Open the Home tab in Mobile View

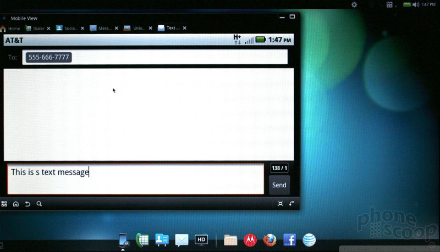(x=10, y=29)
